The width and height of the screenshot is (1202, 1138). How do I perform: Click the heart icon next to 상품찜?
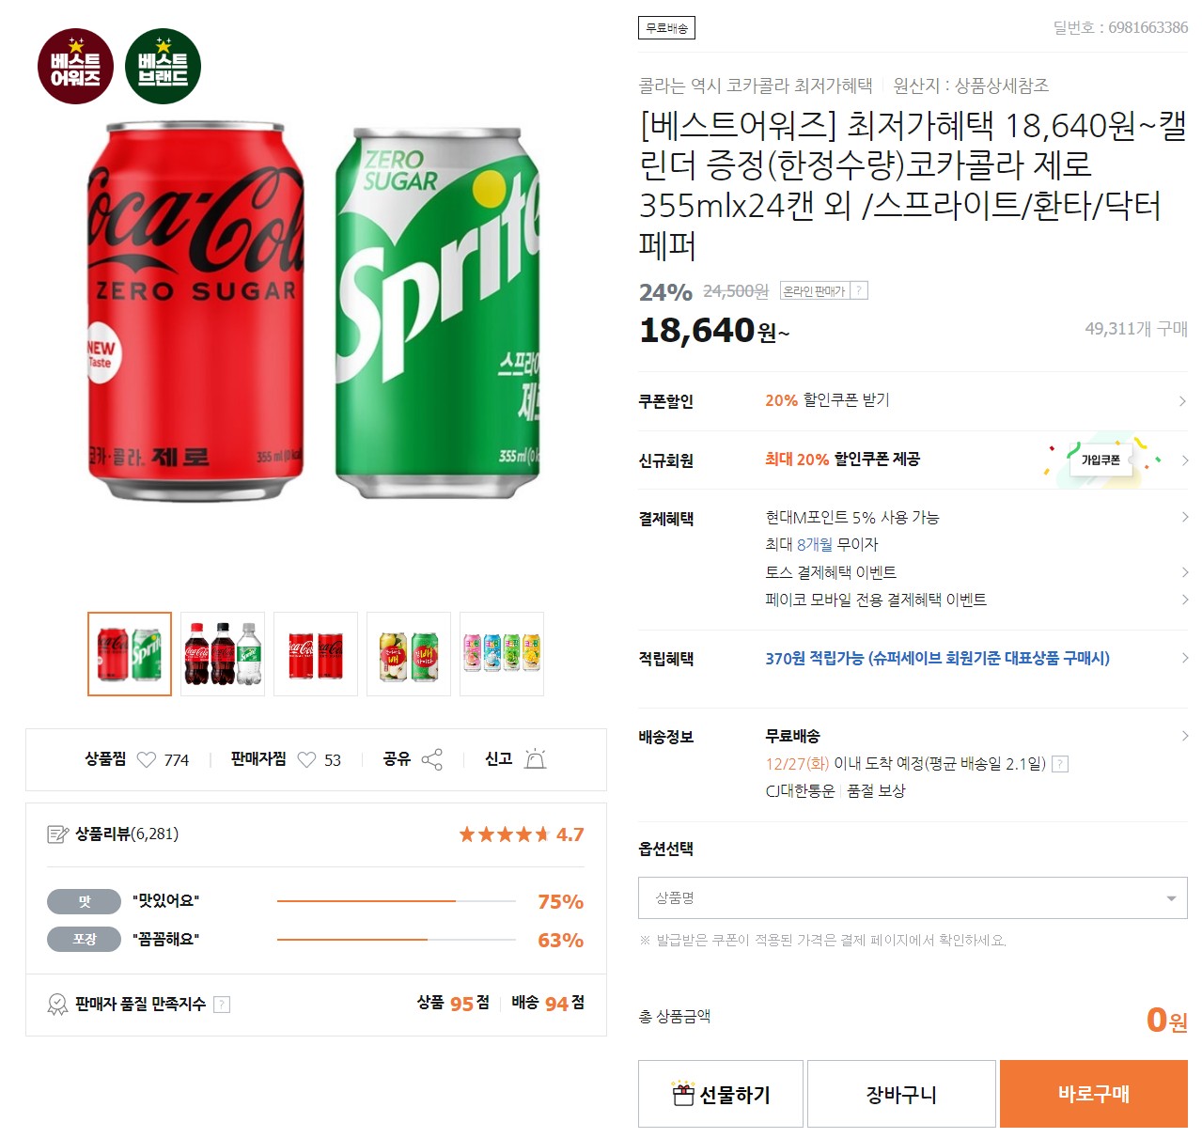click(x=147, y=759)
